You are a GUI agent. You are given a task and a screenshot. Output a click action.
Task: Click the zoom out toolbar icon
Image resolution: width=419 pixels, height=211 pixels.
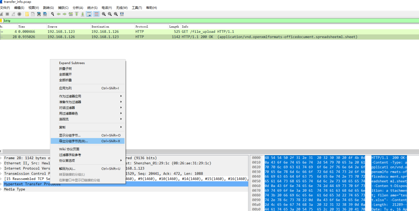point(110,14)
